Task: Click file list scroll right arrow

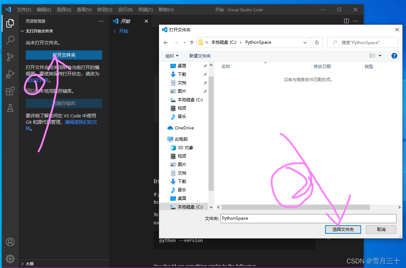Action: click(399, 207)
